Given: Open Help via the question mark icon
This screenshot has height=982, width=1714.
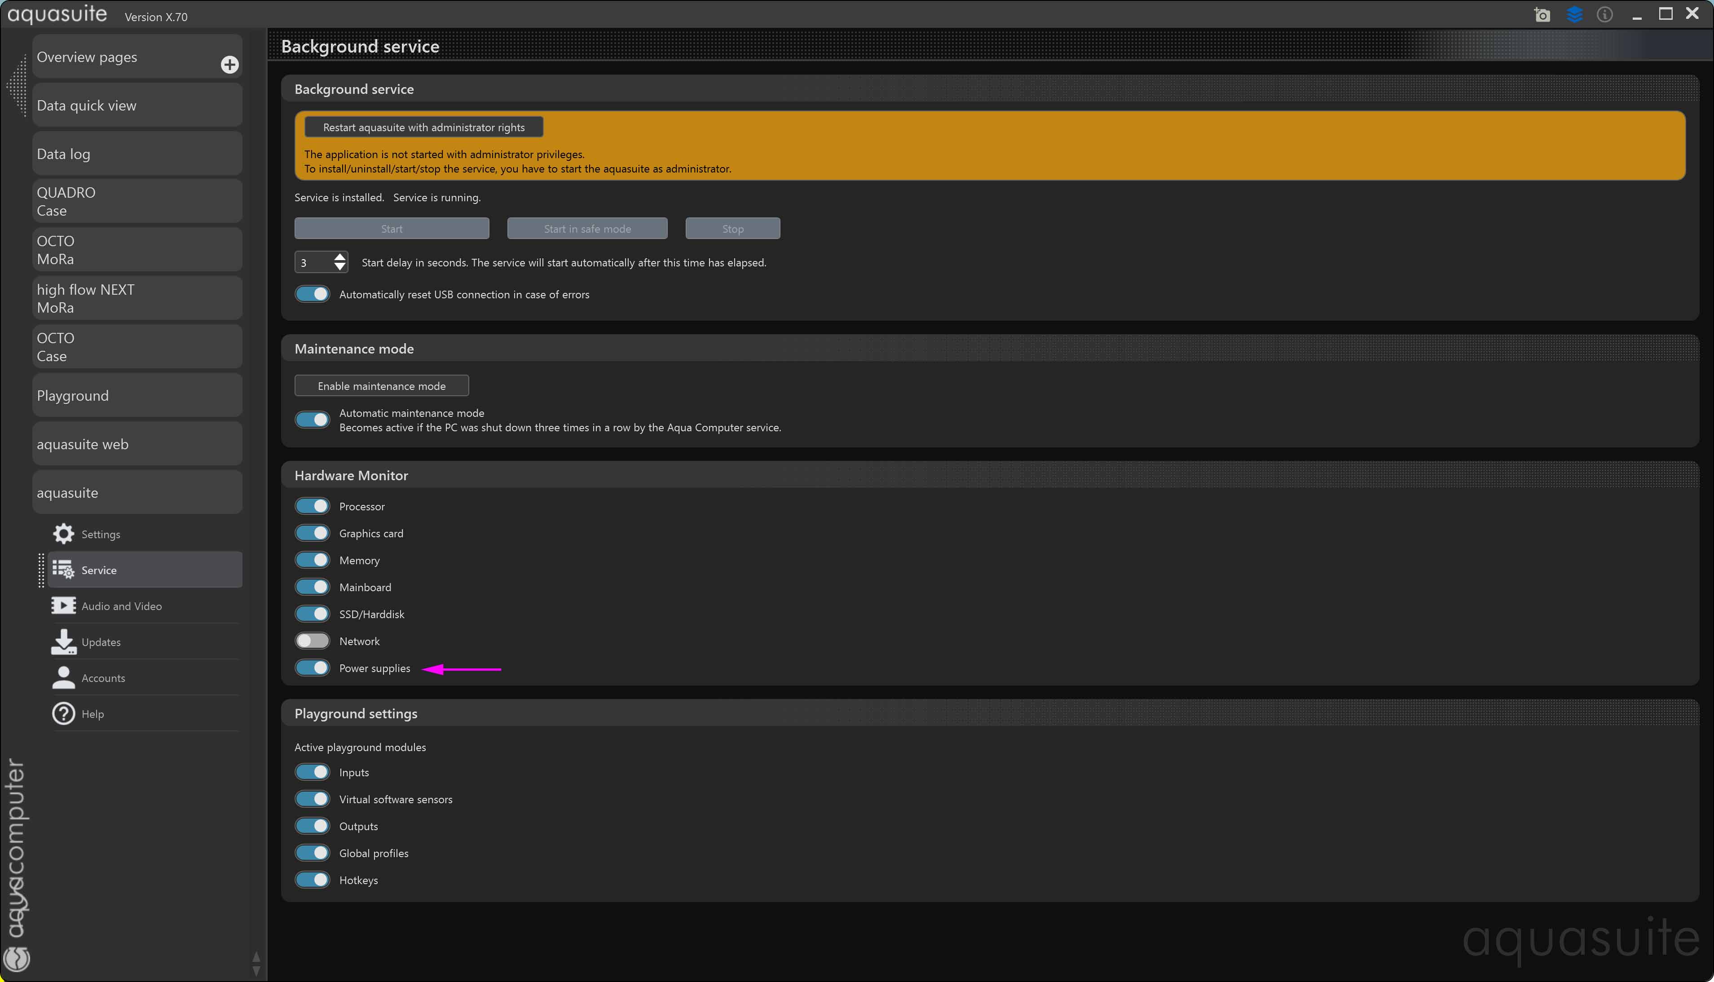Looking at the screenshot, I should tap(63, 713).
